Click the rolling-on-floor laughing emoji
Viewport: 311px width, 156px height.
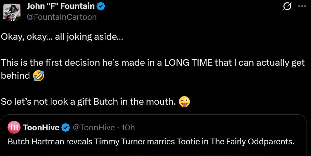click(39, 76)
